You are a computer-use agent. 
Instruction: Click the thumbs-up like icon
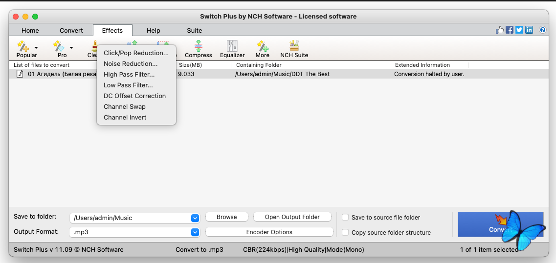click(500, 30)
